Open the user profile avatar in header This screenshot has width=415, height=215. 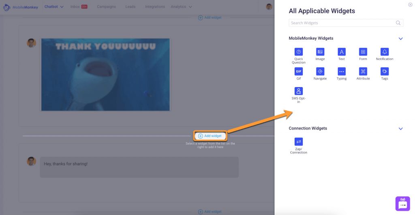269,6
